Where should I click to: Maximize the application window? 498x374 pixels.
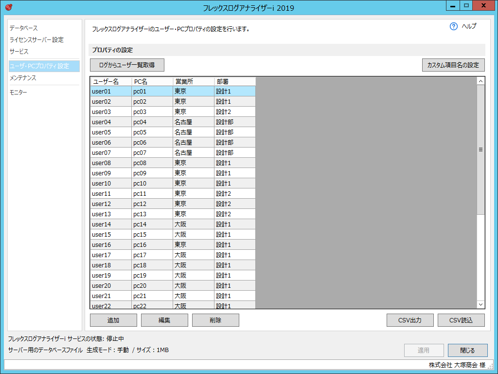point(466,6)
